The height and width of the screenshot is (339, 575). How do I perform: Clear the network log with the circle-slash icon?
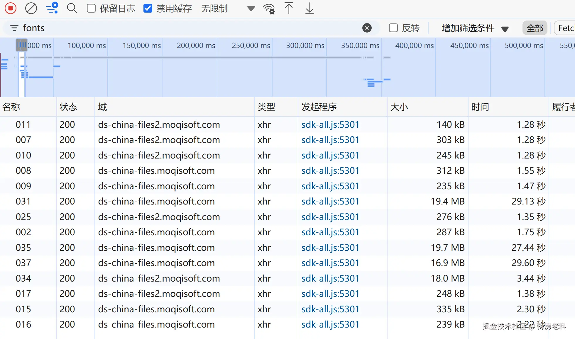[31, 8]
